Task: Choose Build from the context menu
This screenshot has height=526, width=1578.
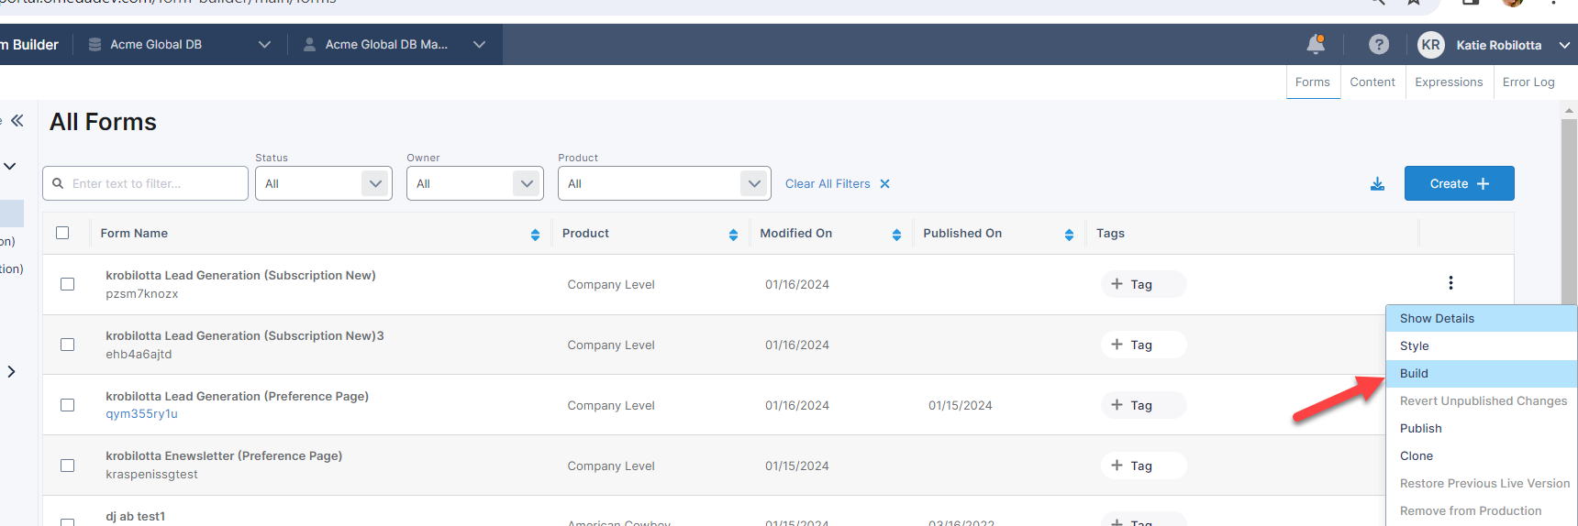Action: (1414, 373)
